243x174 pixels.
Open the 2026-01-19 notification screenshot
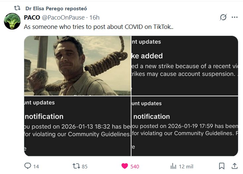pyautogui.click(x=185, y=126)
